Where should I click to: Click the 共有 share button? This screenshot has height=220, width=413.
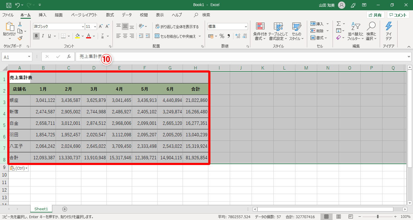point(375,15)
